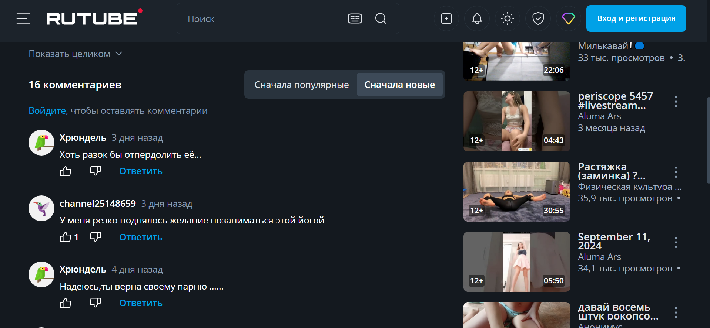Open Aluma Ars channel under September 11
The width and height of the screenshot is (710, 328).
point(600,257)
